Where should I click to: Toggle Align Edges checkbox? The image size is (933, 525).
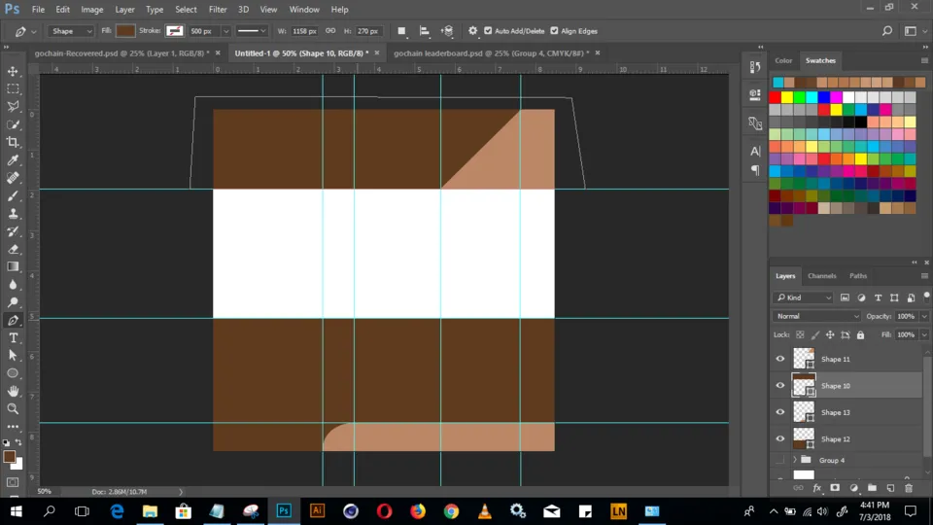554,31
